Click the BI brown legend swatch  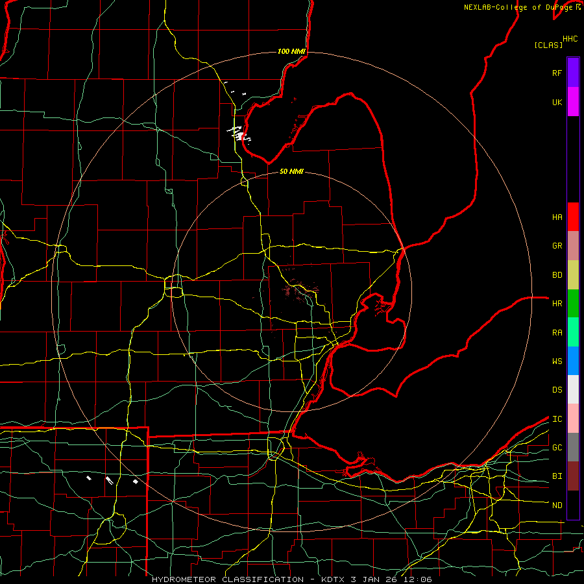pos(573,476)
